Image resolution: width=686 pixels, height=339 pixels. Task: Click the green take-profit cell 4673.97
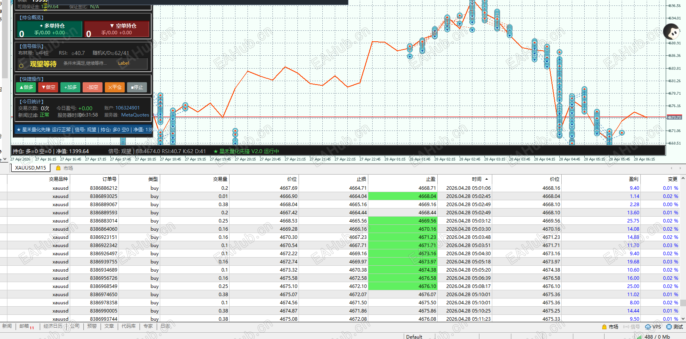pos(403,262)
